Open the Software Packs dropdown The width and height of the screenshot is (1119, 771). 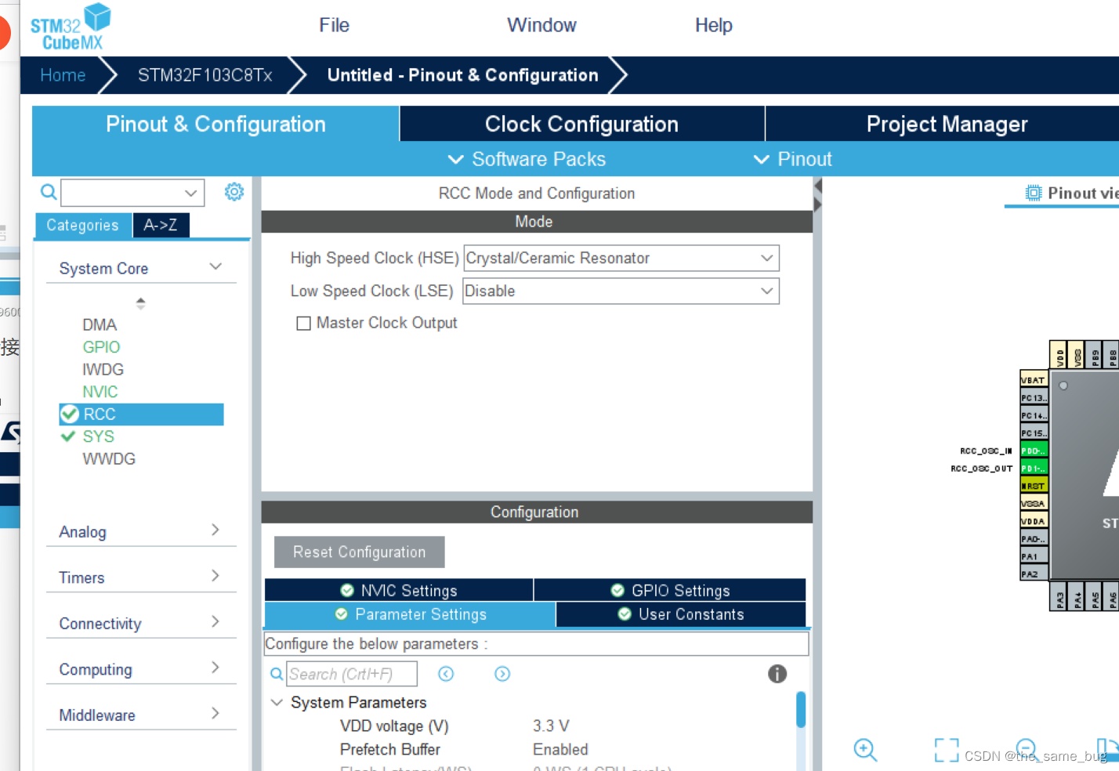click(527, 159)
